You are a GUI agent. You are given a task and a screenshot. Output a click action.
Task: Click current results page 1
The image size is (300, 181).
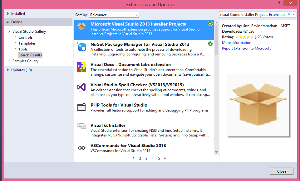(x=134, y=159)
